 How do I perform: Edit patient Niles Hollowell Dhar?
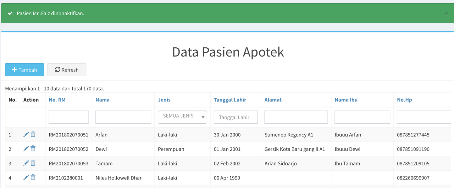pos(26,177)
